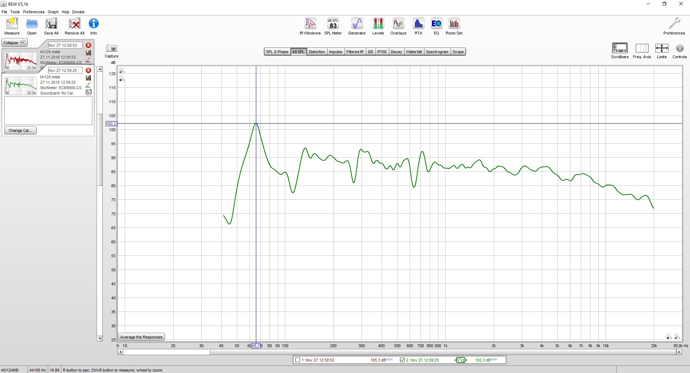Open the Tools menu
The height and width of the screenshot is (373, 690).
coord(15,12)
